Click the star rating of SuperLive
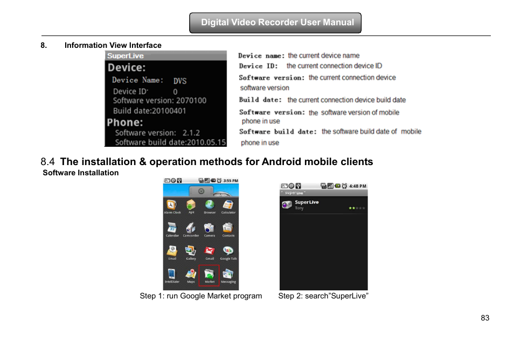Screen dimensions: 514x342 [357, 208]
